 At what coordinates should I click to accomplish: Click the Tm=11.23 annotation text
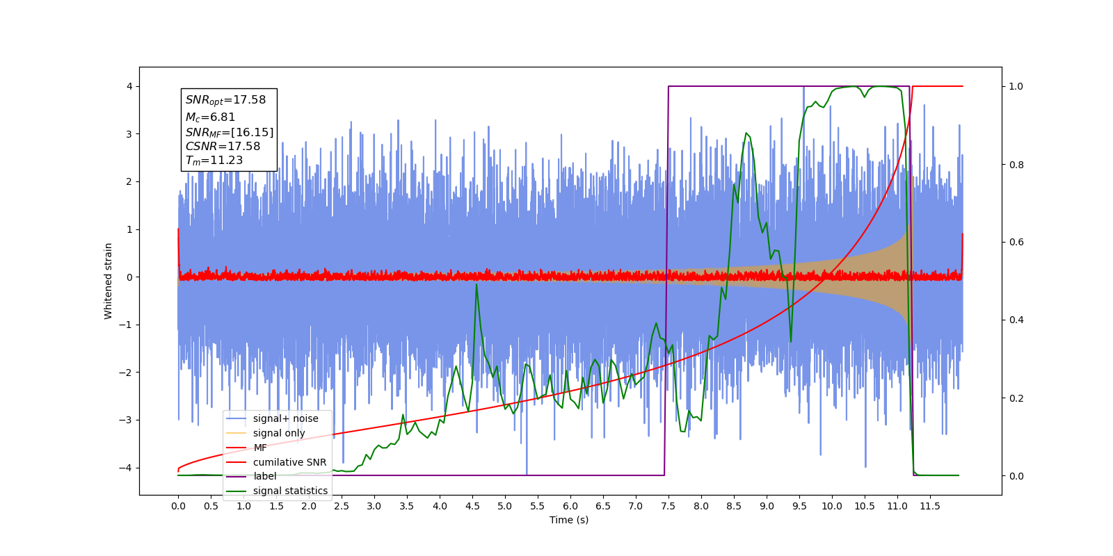(x=214, y=161)
